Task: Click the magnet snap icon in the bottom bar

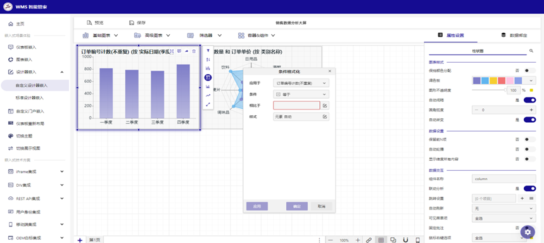Action: point(405,240)
